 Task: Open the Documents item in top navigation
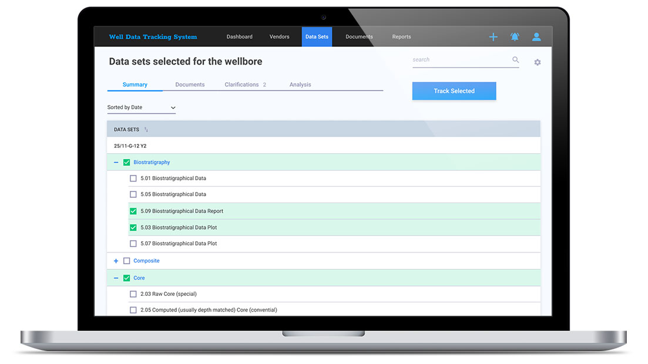359,37
